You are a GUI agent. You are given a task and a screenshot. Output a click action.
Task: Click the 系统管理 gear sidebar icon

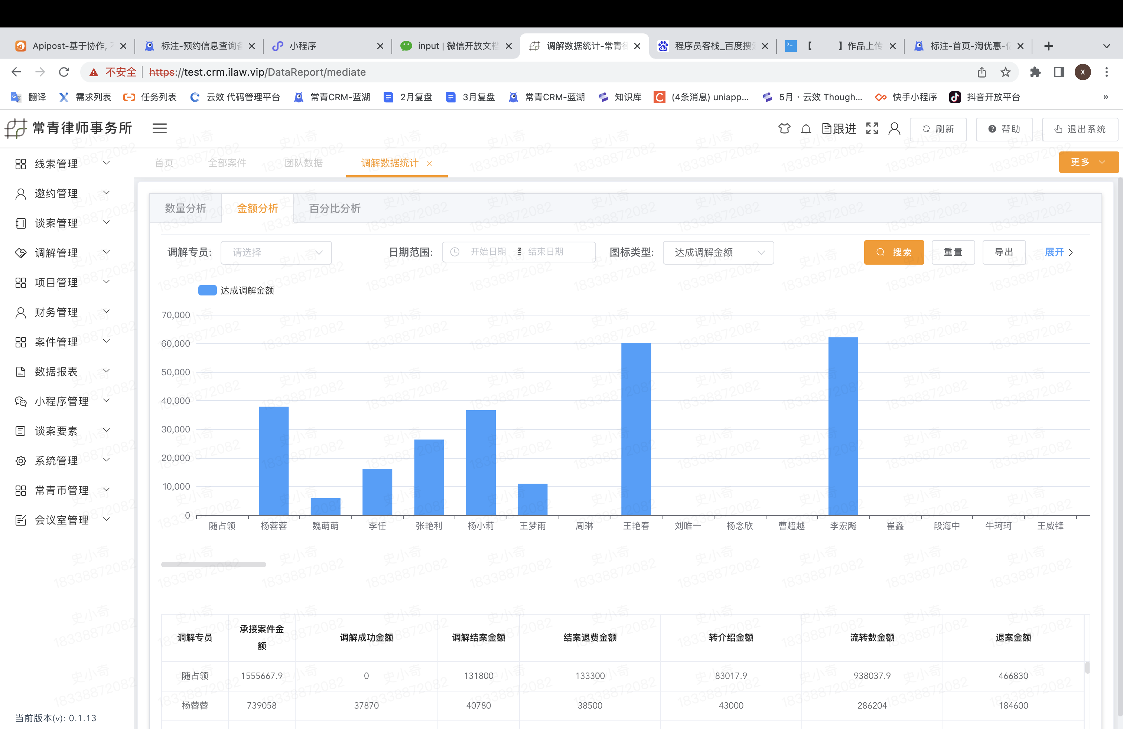(x=20, y=461)
